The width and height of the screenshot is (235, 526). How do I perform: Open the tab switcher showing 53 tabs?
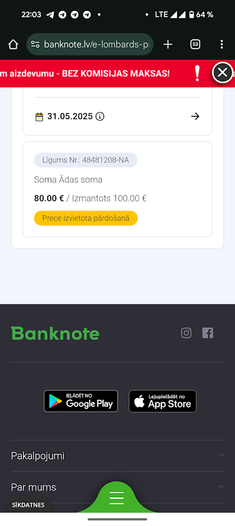pyautogui.click(x=195, y=44)
